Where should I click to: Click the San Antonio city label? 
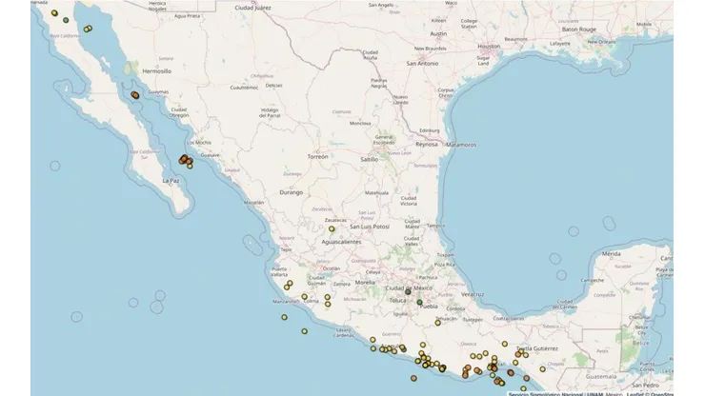point(422,64)
